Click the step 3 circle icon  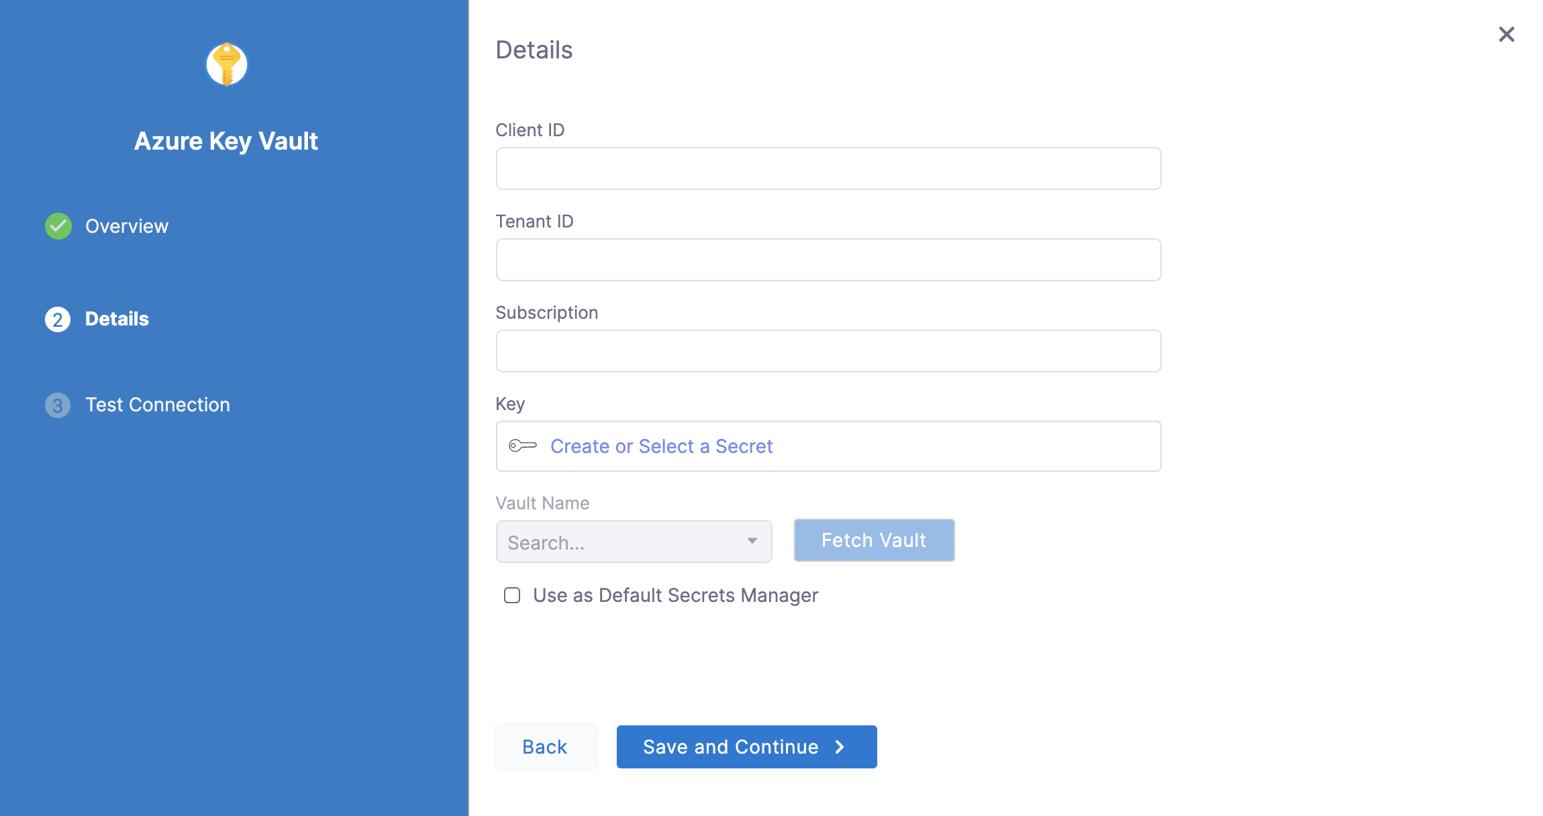[58, 405]
